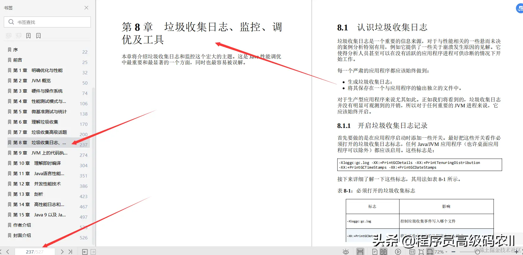Fit the page to the window width

pos(430,252)
